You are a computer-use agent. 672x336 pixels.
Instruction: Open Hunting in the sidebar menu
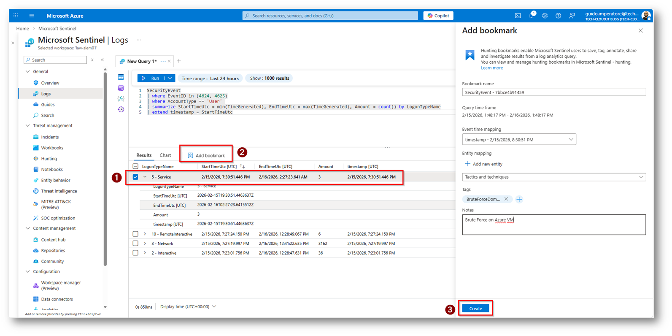click(49, 159)
